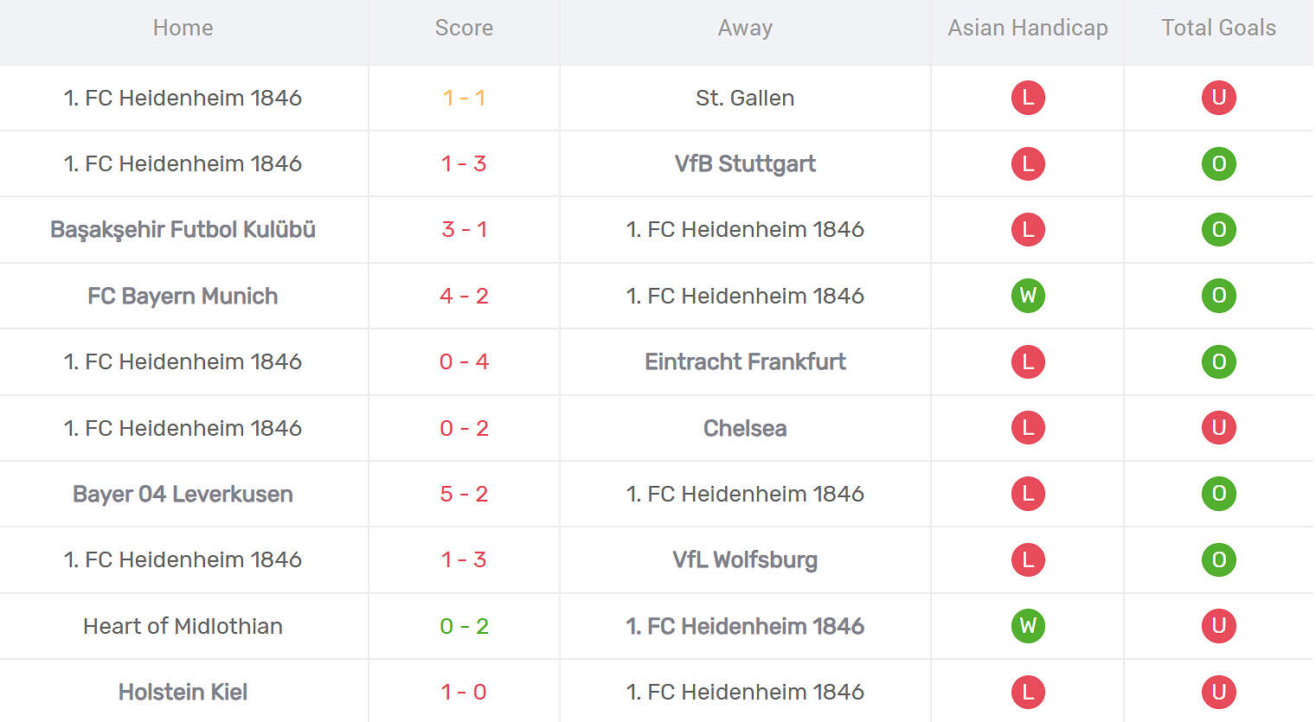Click the O total goals badge in Eintracht Frankfurt row

(x=1218, y=361)
